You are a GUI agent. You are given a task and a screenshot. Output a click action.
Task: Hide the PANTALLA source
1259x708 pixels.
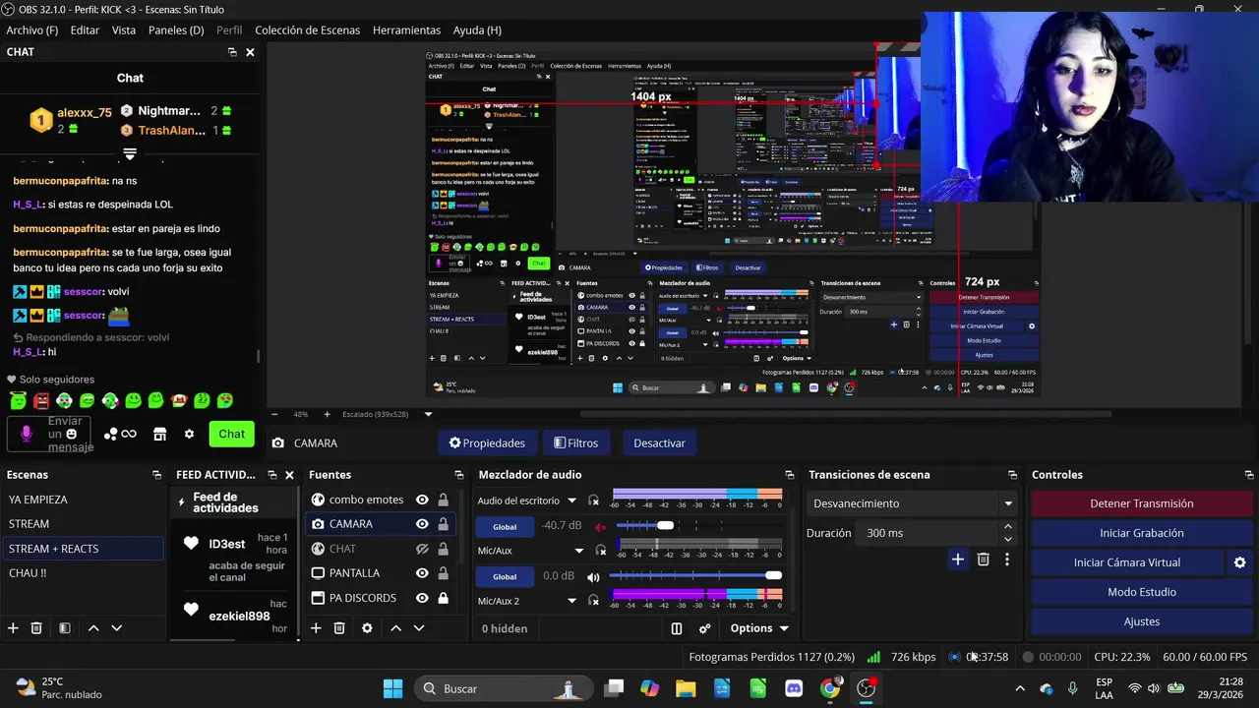coord(422,573)
